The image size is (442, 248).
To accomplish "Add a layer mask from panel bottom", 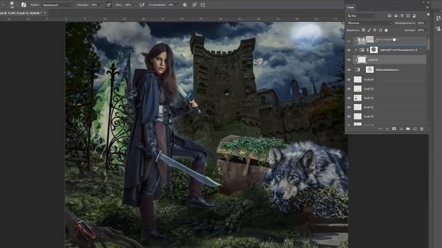I will [x=394, y=129].
